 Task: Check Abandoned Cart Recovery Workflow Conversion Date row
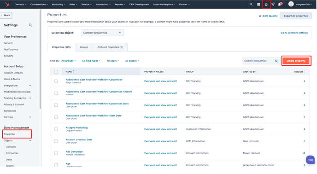(56, 105)
